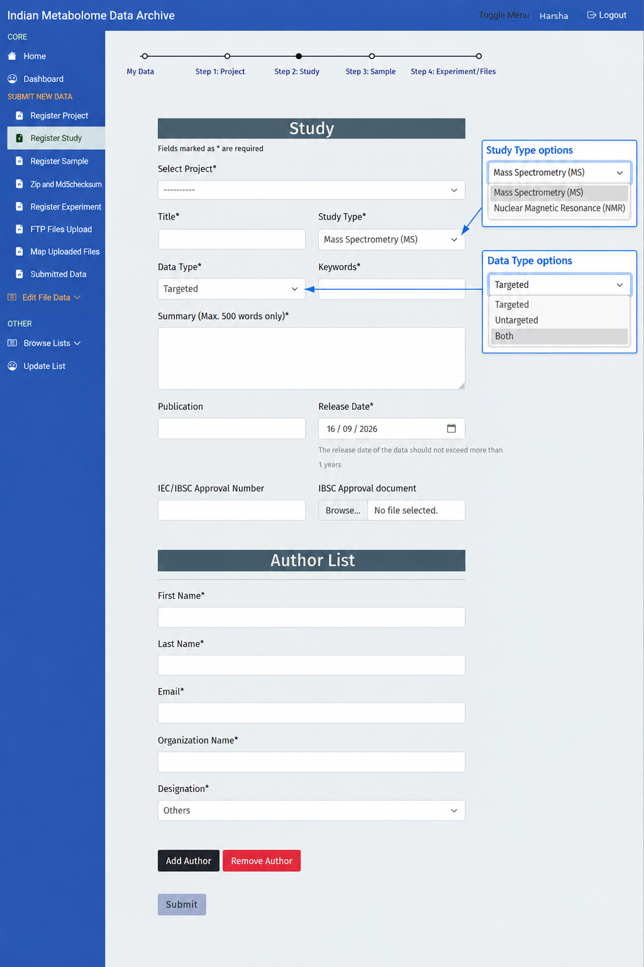Open the Study Type dropdown in form
The width and height of the screenshot is (644, 967).
392,239
